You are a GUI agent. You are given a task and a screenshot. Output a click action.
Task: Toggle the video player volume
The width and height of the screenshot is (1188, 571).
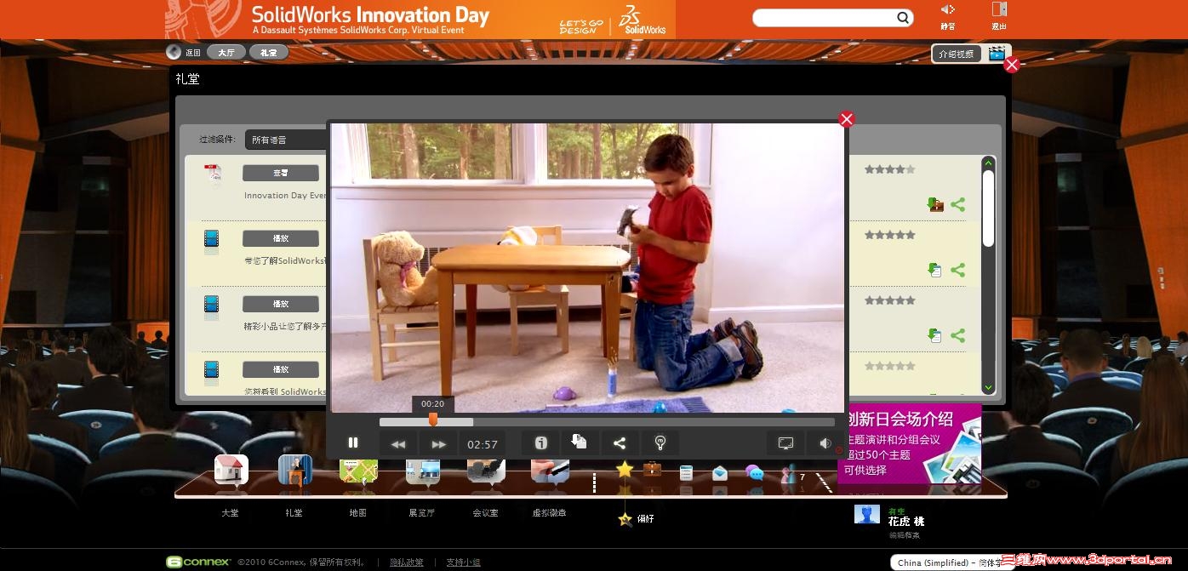coord(825,443)
